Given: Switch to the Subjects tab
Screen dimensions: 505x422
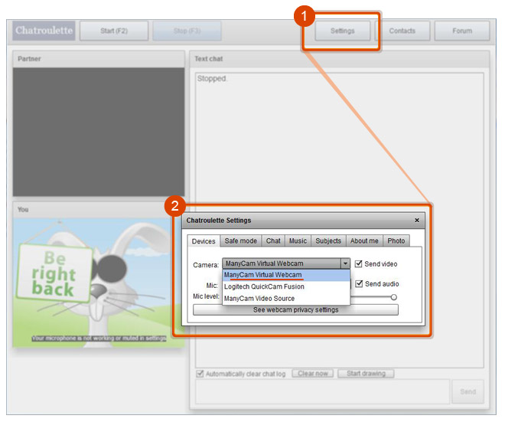Looking at the screenshot, I should [328, 240].
